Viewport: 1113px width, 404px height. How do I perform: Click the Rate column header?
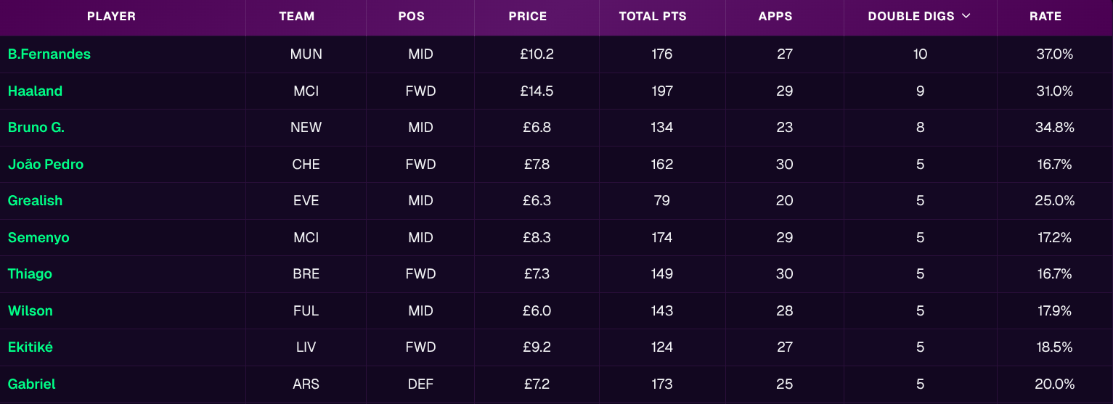pos(1045,17)
